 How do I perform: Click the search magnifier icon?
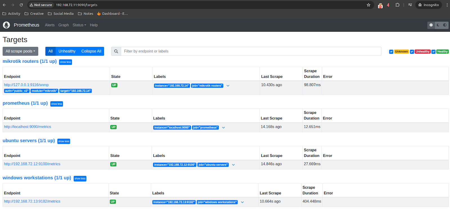point(116,51)
